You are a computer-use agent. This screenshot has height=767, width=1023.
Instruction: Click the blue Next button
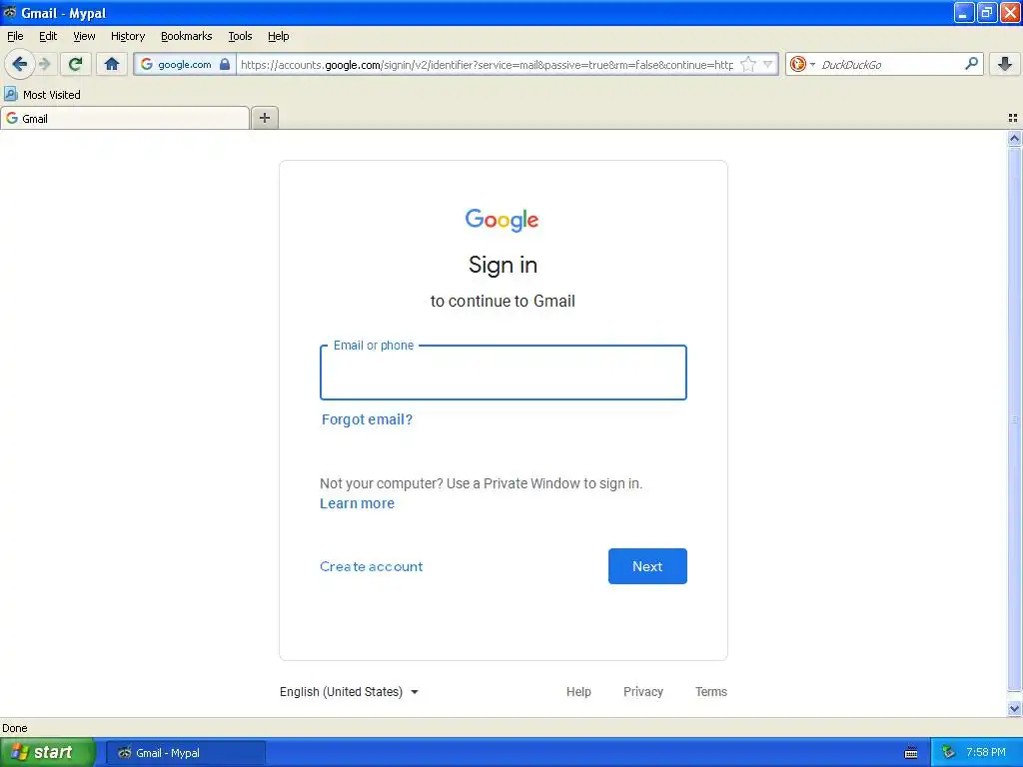[x=647, y=566]
